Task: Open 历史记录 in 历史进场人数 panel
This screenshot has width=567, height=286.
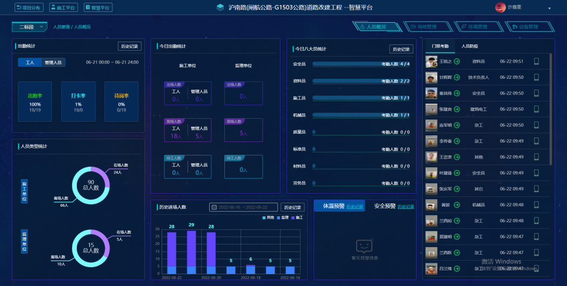Action: (x=292, y=207)
